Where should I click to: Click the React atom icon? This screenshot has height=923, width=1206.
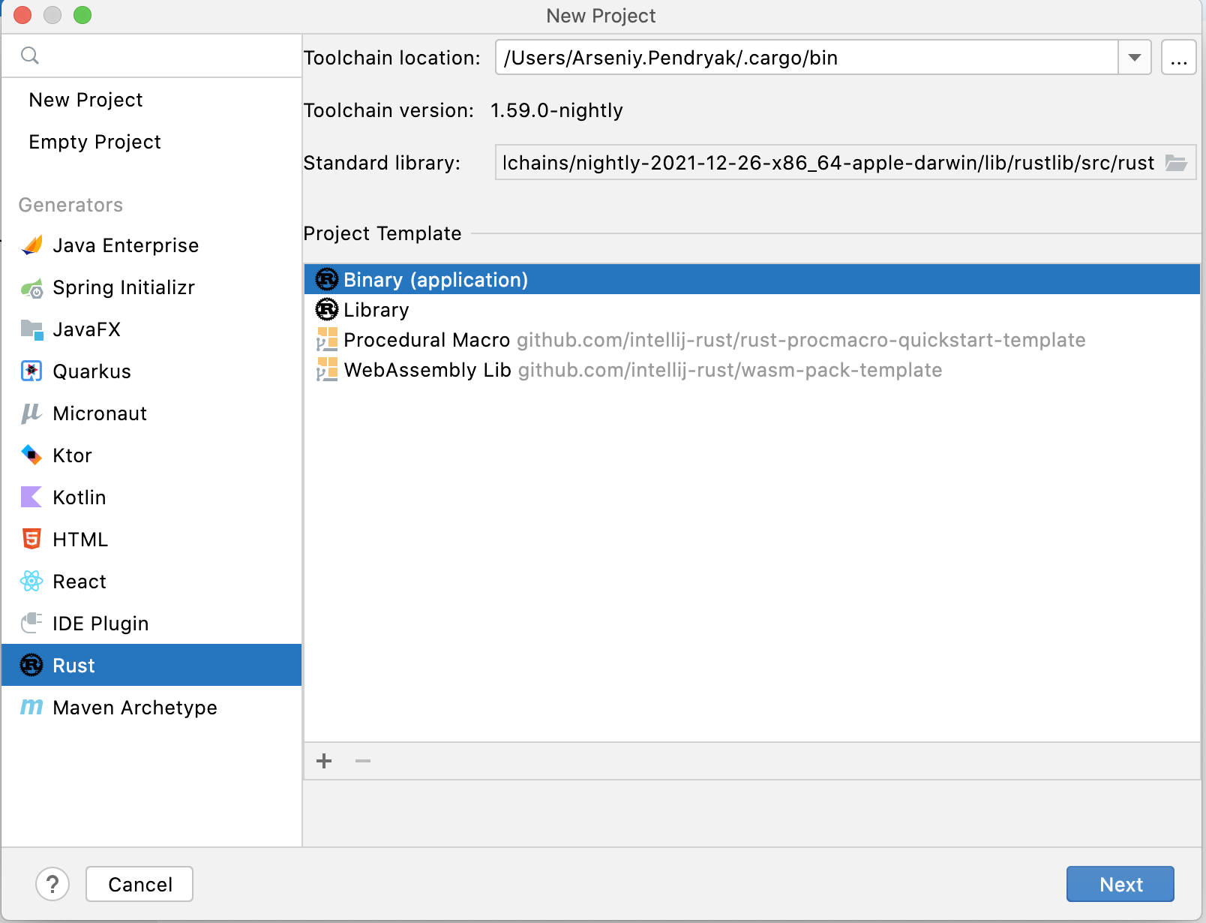[32, 582]
